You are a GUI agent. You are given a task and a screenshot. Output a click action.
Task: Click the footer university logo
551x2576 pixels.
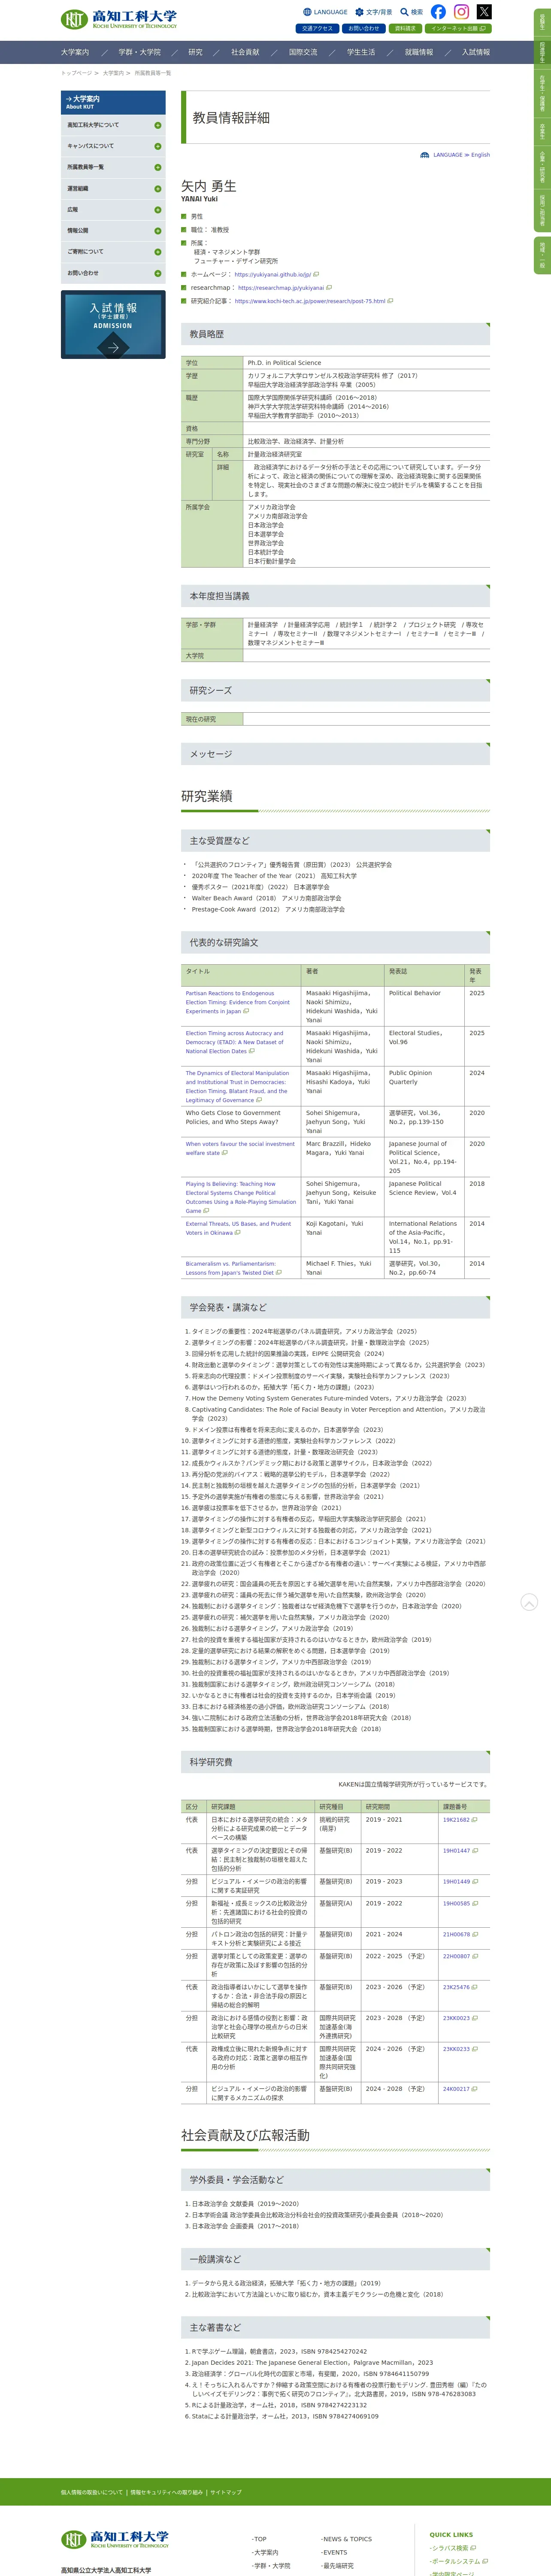click(115, 2539)
